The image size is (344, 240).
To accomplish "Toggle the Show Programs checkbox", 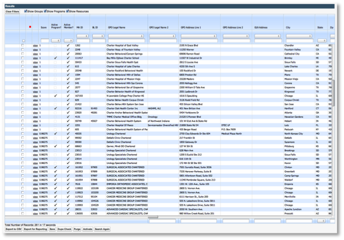I will click(x=46, y=11).
